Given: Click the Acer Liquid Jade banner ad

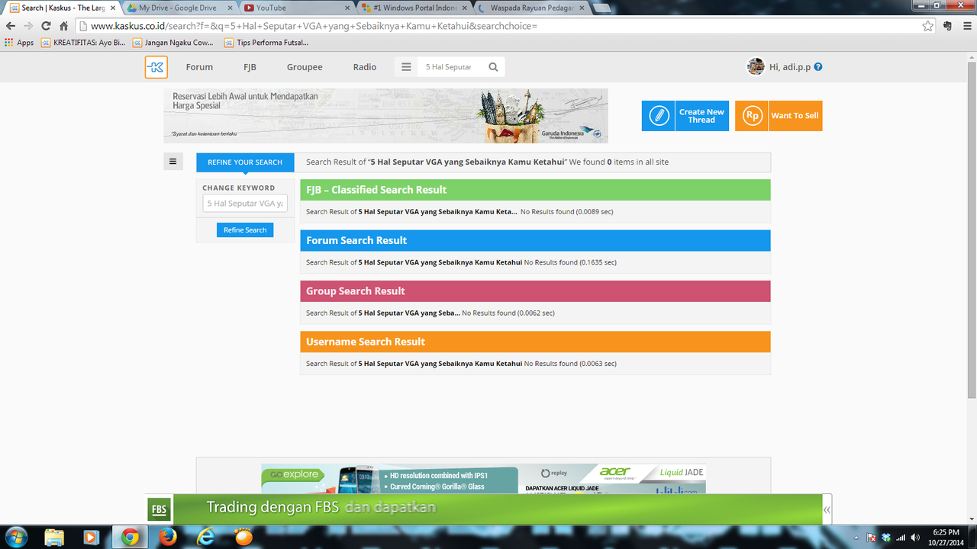Looking at the screenshot, I should click(483, 479).
